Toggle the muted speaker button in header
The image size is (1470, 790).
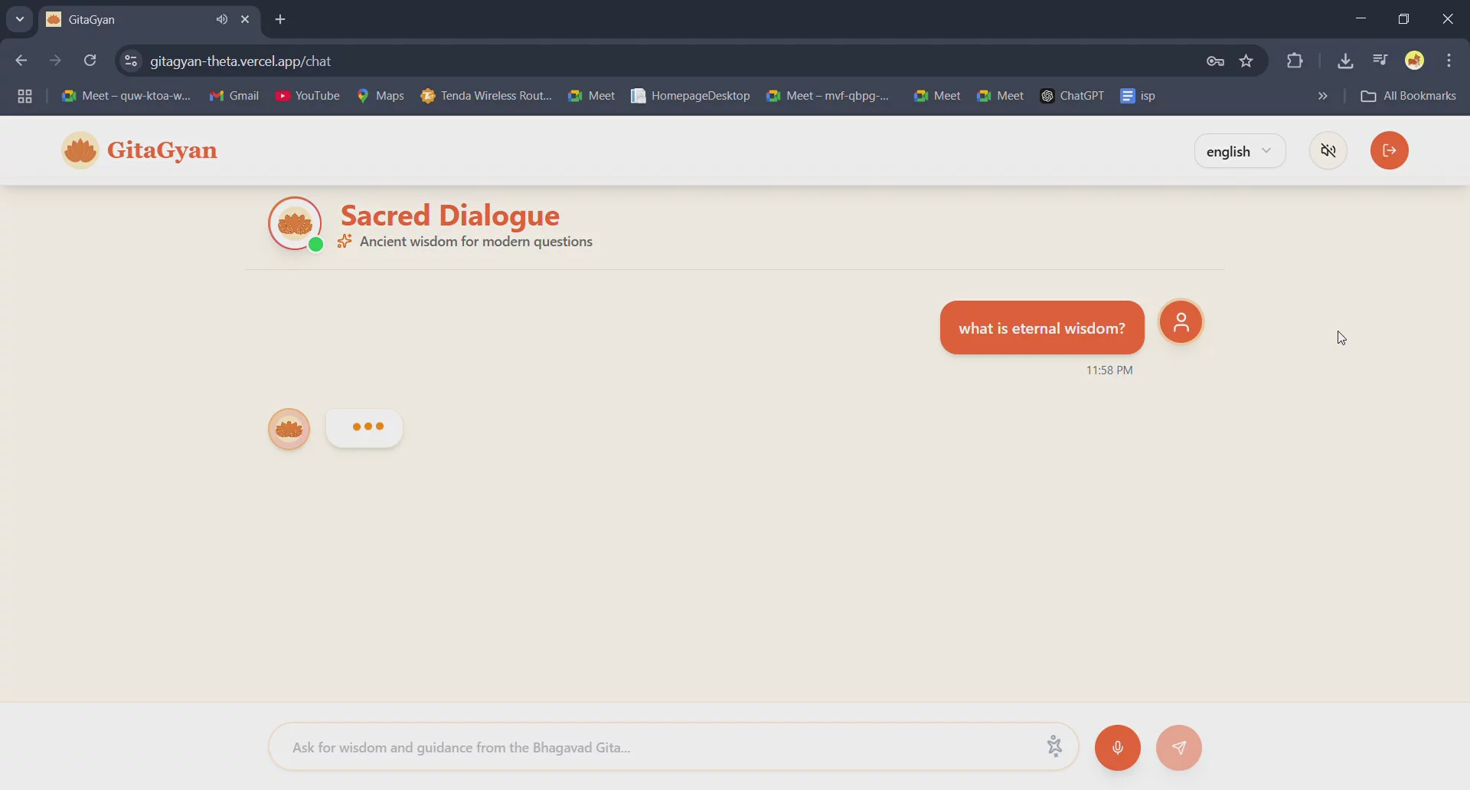pyautogui.click(x=1328, y=151)
